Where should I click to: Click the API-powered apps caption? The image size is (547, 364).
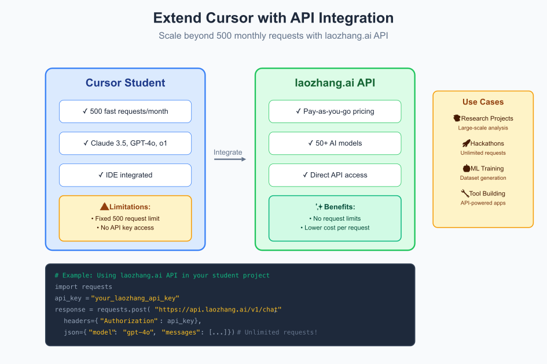(483, 203)
